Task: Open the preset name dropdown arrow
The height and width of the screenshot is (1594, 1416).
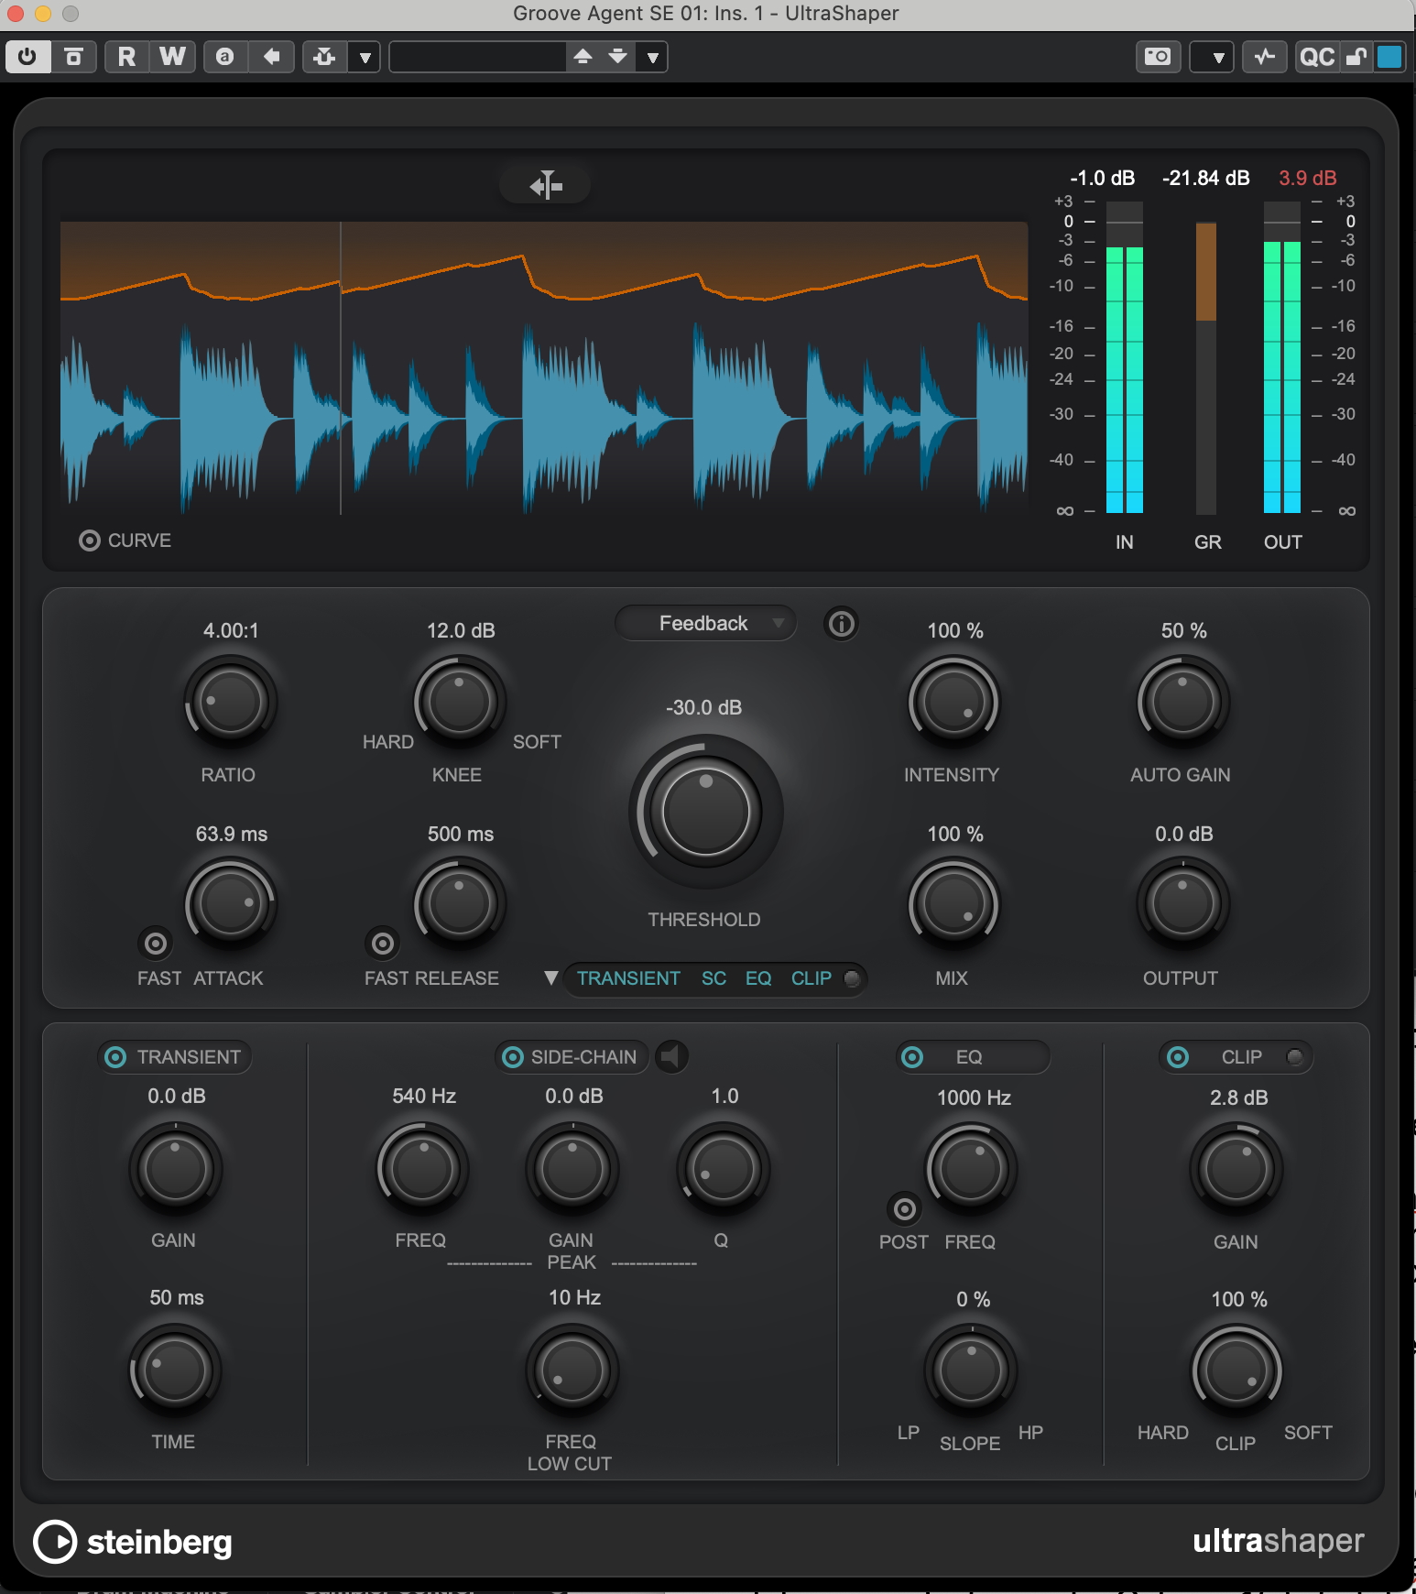Action: [x=652, y=58]
